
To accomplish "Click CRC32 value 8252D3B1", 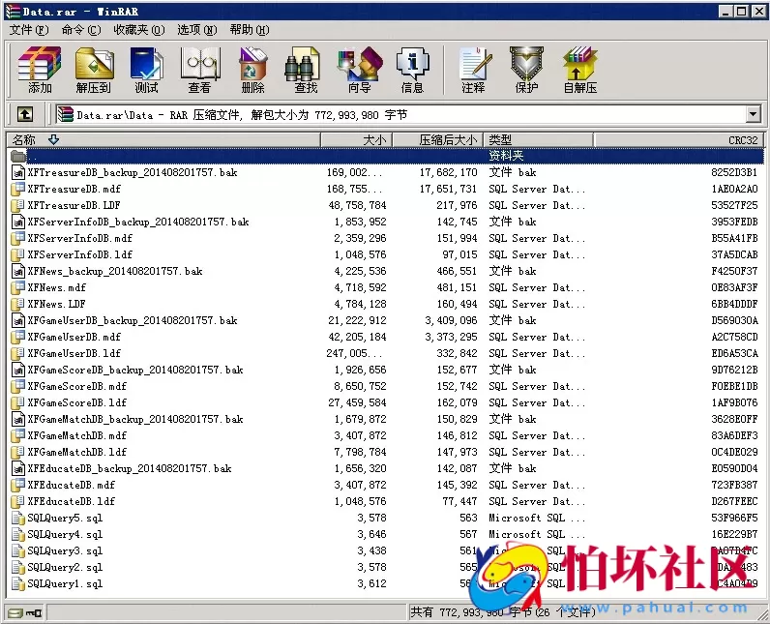I will (734, 172).
